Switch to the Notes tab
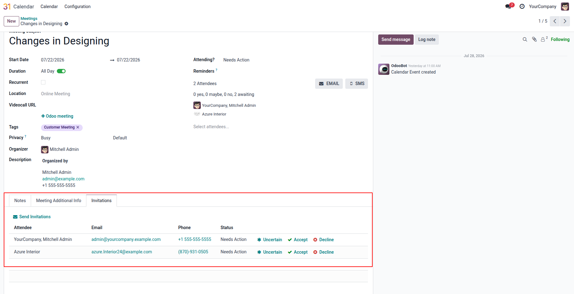Image resolution: width=574 pixels, height=294 pixels. [20, 201]
